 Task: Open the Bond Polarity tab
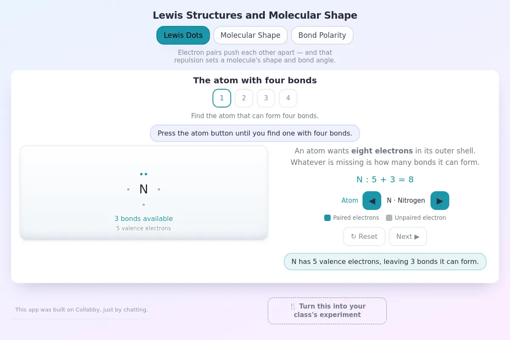click(x=322, y=35)
